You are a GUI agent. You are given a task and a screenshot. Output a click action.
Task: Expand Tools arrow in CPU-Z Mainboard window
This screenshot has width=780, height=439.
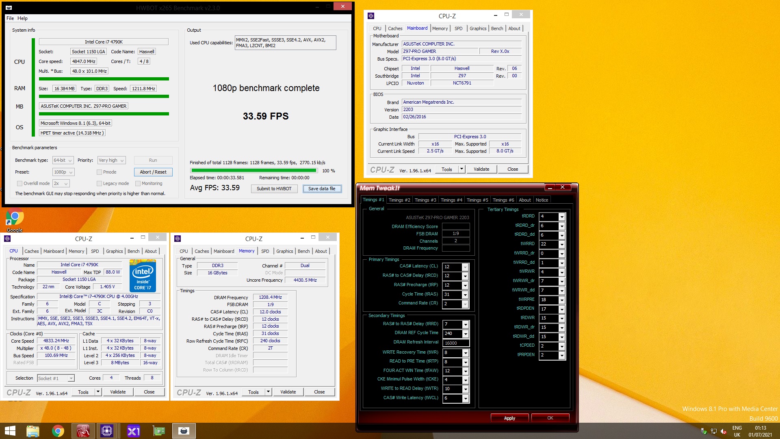(461, 169)
